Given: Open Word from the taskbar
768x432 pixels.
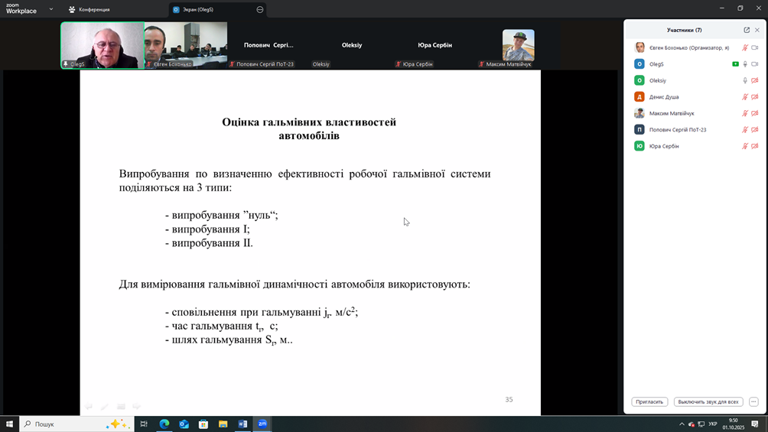Looking at the screenshot, I should tap(242, 424).
